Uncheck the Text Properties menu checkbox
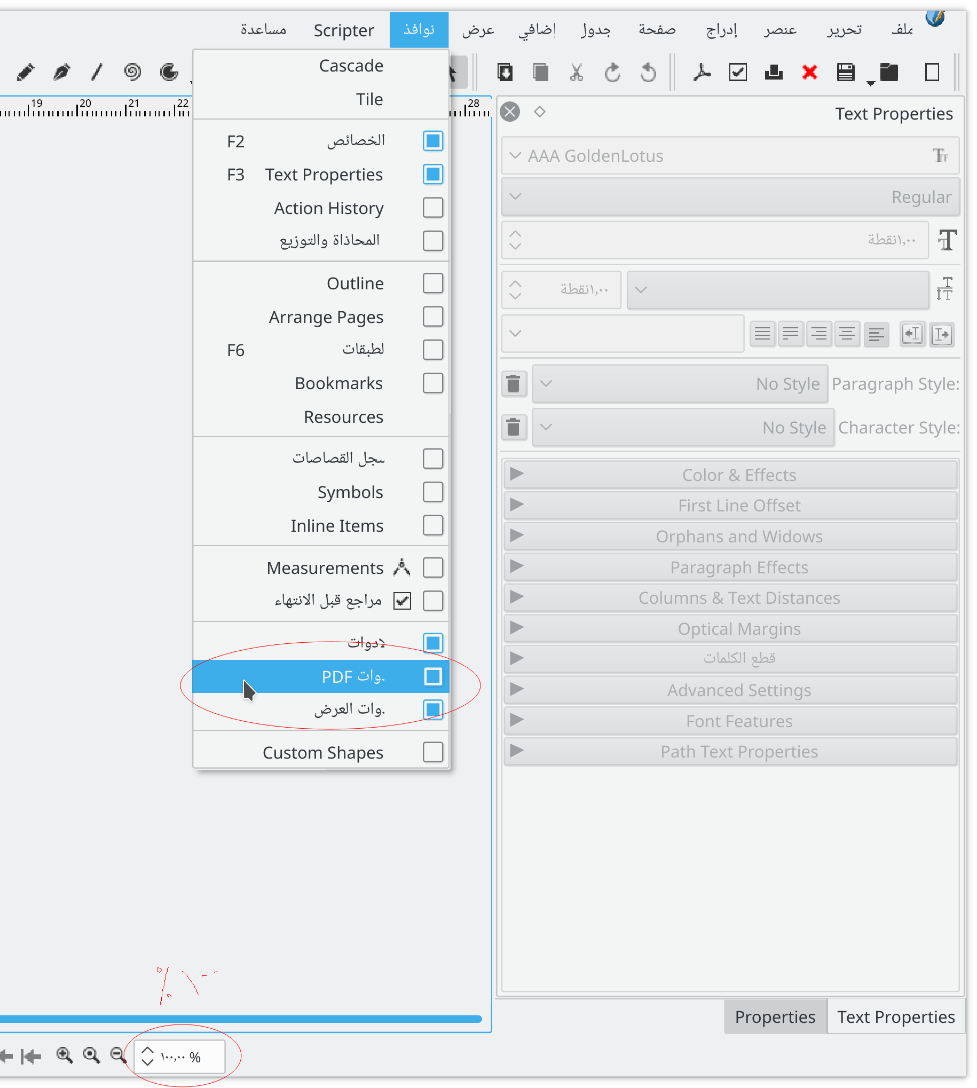The height and width of the screenshot is (1088, 977). click(432, 175)
